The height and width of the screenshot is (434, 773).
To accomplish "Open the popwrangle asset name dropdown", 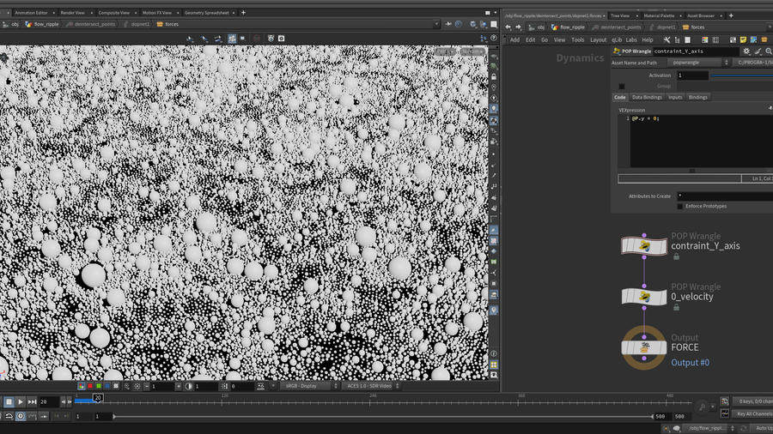I will 699,63.
